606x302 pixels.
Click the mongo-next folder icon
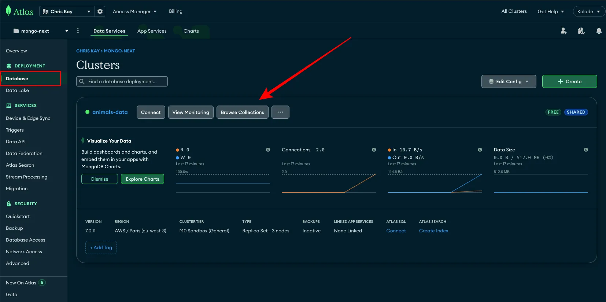coord(16,31)
